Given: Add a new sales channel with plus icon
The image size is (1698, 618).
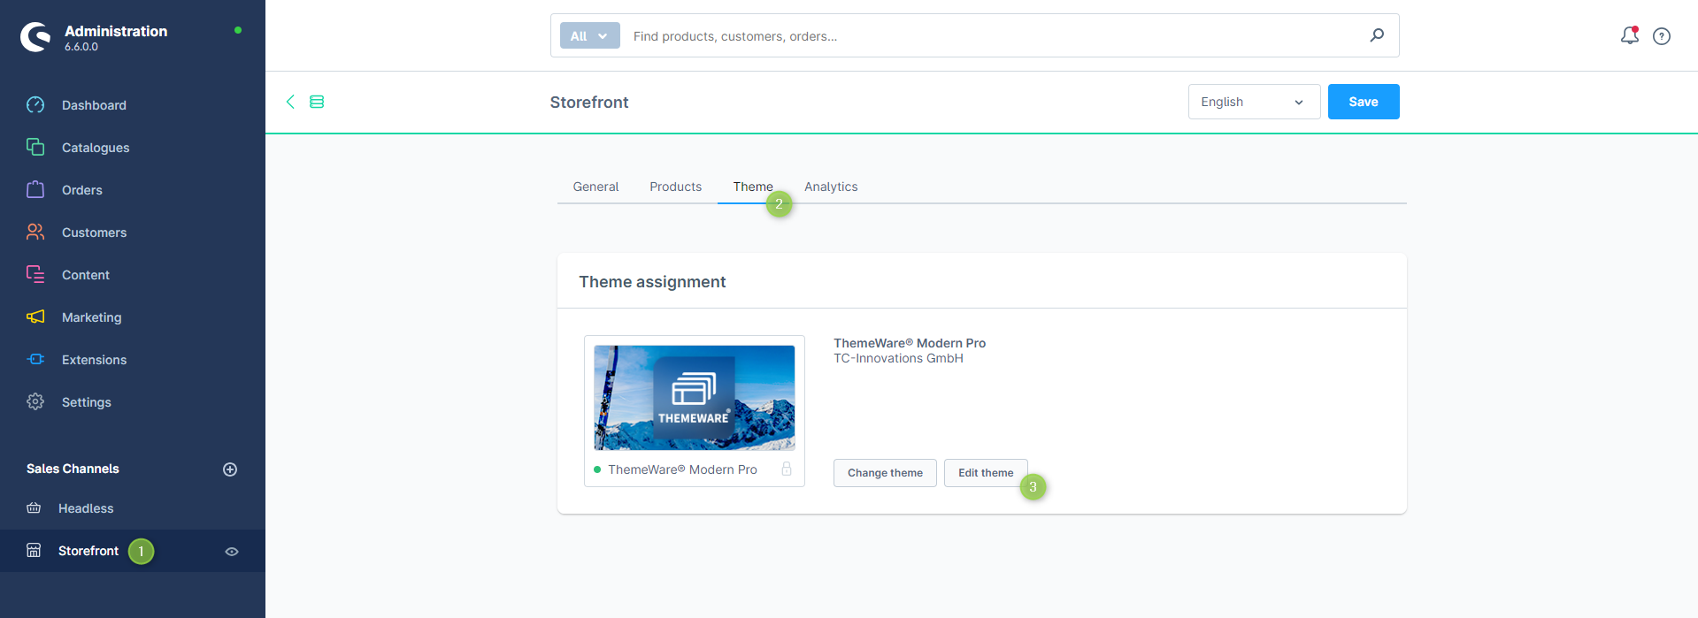Looking at the screenshot, I should 230,469.
